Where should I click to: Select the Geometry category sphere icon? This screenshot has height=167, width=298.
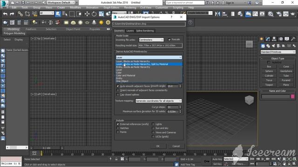263,46
